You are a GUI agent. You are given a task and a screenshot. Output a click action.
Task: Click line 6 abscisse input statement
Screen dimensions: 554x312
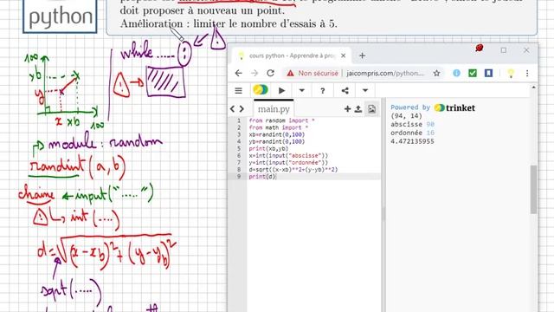point(288,156)
